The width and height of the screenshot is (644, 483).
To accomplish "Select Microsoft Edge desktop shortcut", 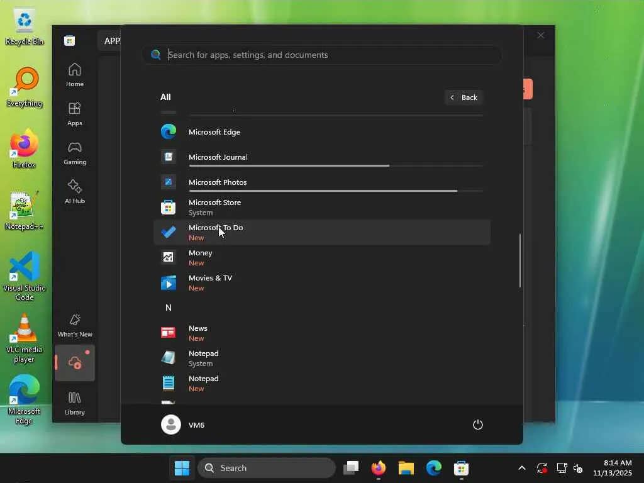I will 25,399.
